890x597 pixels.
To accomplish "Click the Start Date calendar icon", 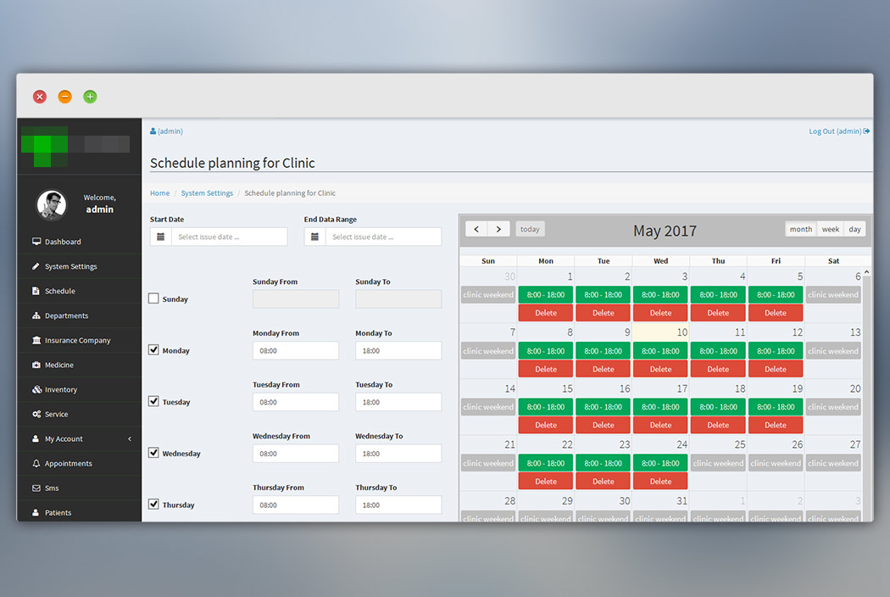I will (161, 237).
